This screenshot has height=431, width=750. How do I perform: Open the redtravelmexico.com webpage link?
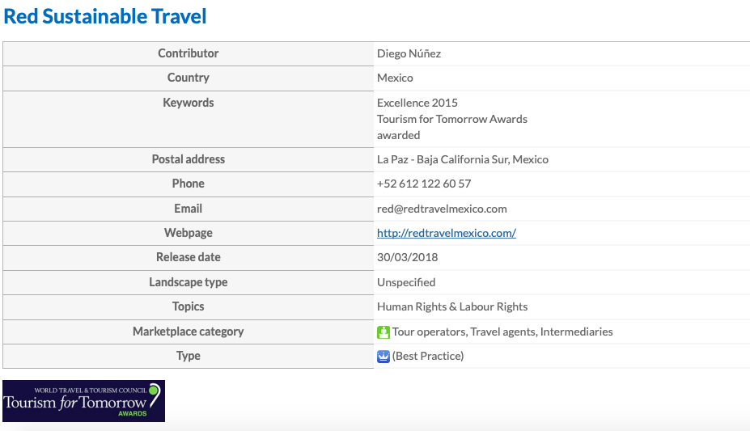[447, 233]
